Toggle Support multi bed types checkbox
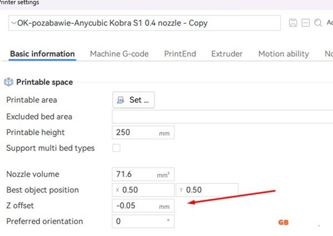 (117, 148)
